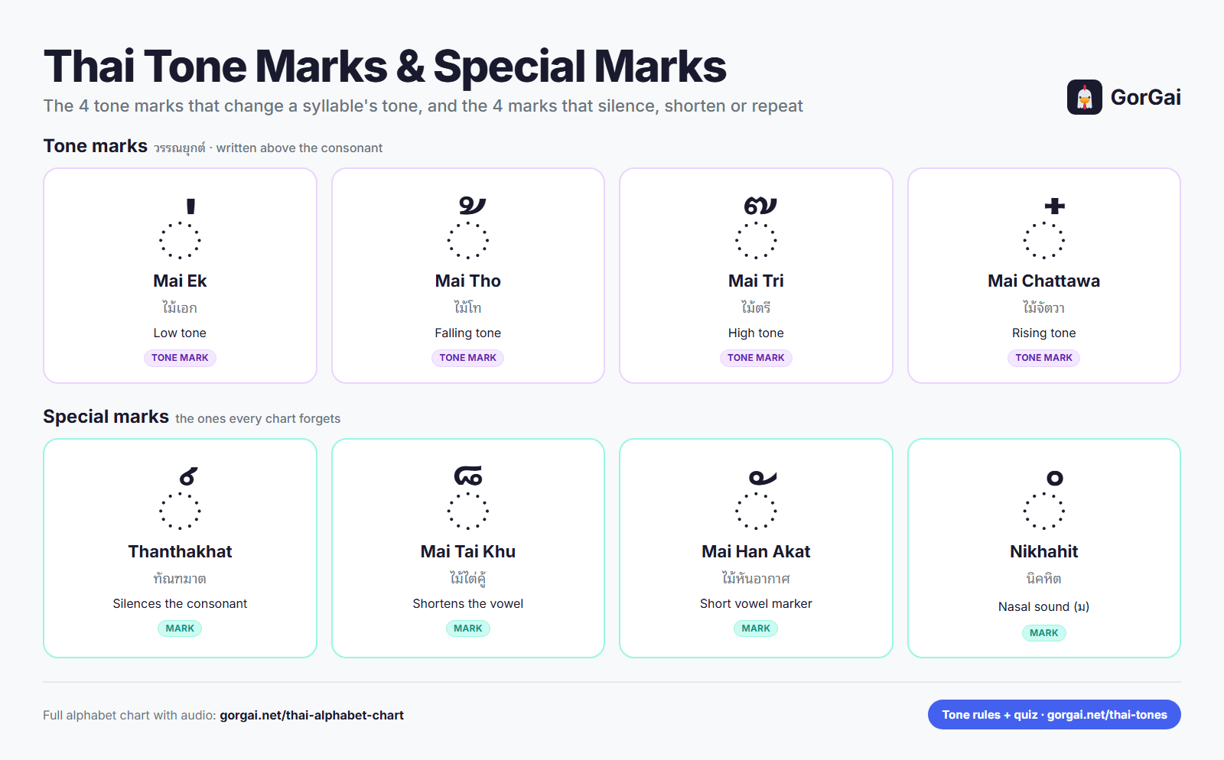Select the Nikhahit circle mark glyph

click(x=1055, y=478)
